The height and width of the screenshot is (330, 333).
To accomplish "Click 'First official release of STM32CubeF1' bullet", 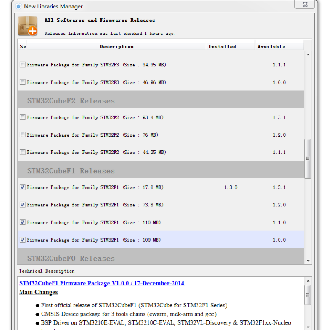I will point(134,305).
